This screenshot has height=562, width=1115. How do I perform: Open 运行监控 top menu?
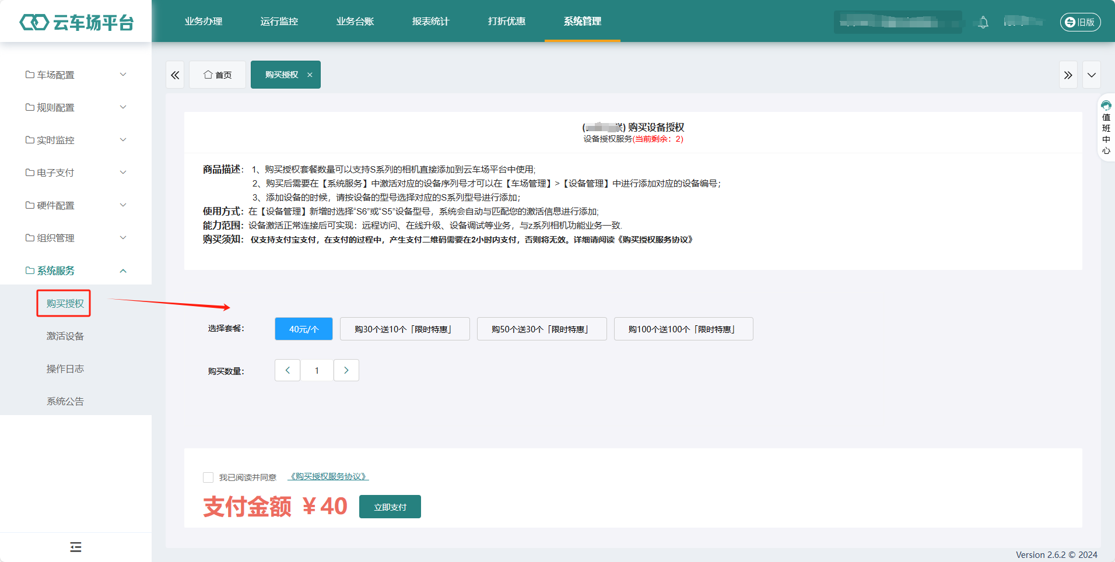point(279,21)
